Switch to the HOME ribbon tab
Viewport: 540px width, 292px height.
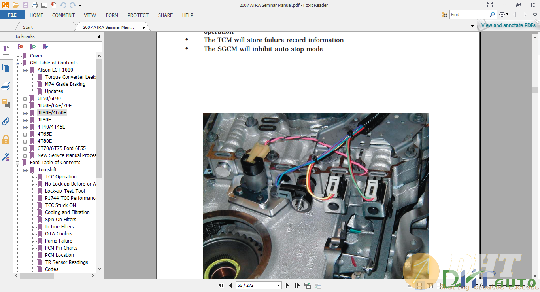36,15
